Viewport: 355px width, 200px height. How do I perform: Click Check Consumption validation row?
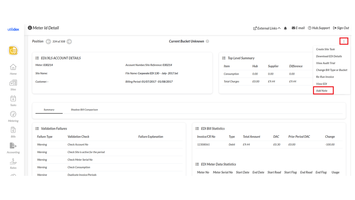[109, 167]
